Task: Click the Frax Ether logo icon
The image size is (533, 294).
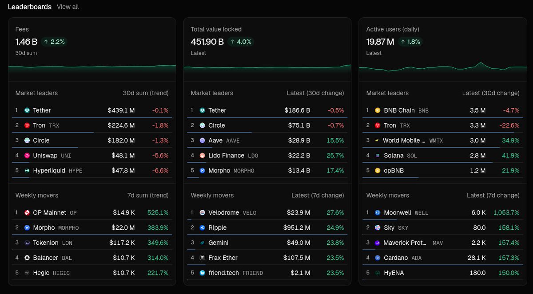Action: tap(203, 258)
